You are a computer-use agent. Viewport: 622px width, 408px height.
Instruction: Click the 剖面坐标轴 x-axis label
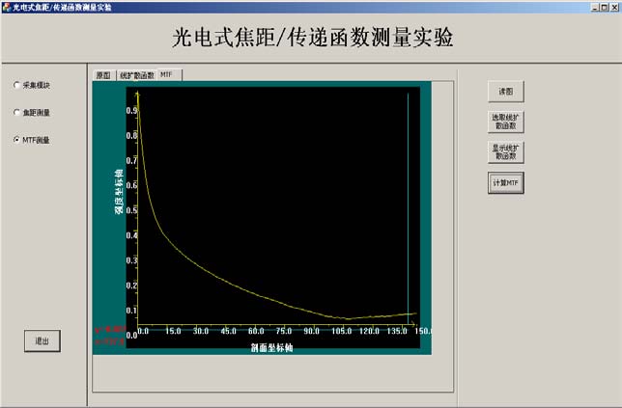[271, 348]
